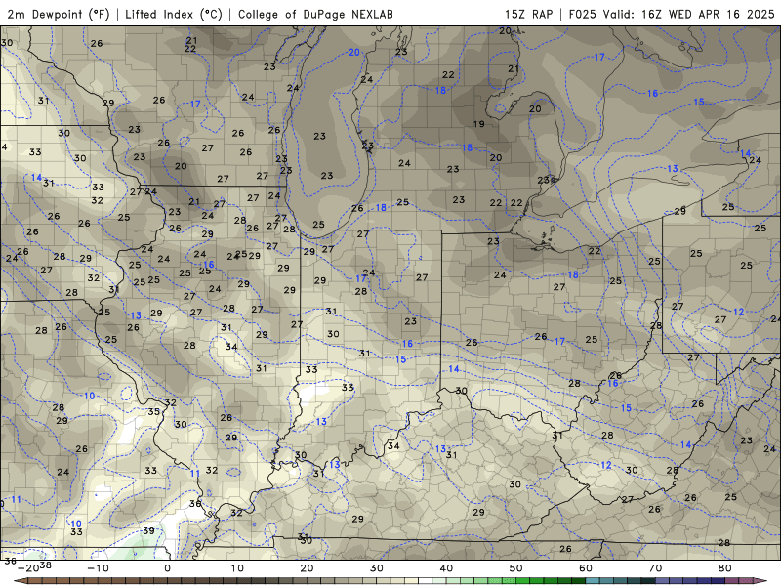Click the "0" label on the color scale
This screenshot has width=781, height=586.
coord(167,568)
